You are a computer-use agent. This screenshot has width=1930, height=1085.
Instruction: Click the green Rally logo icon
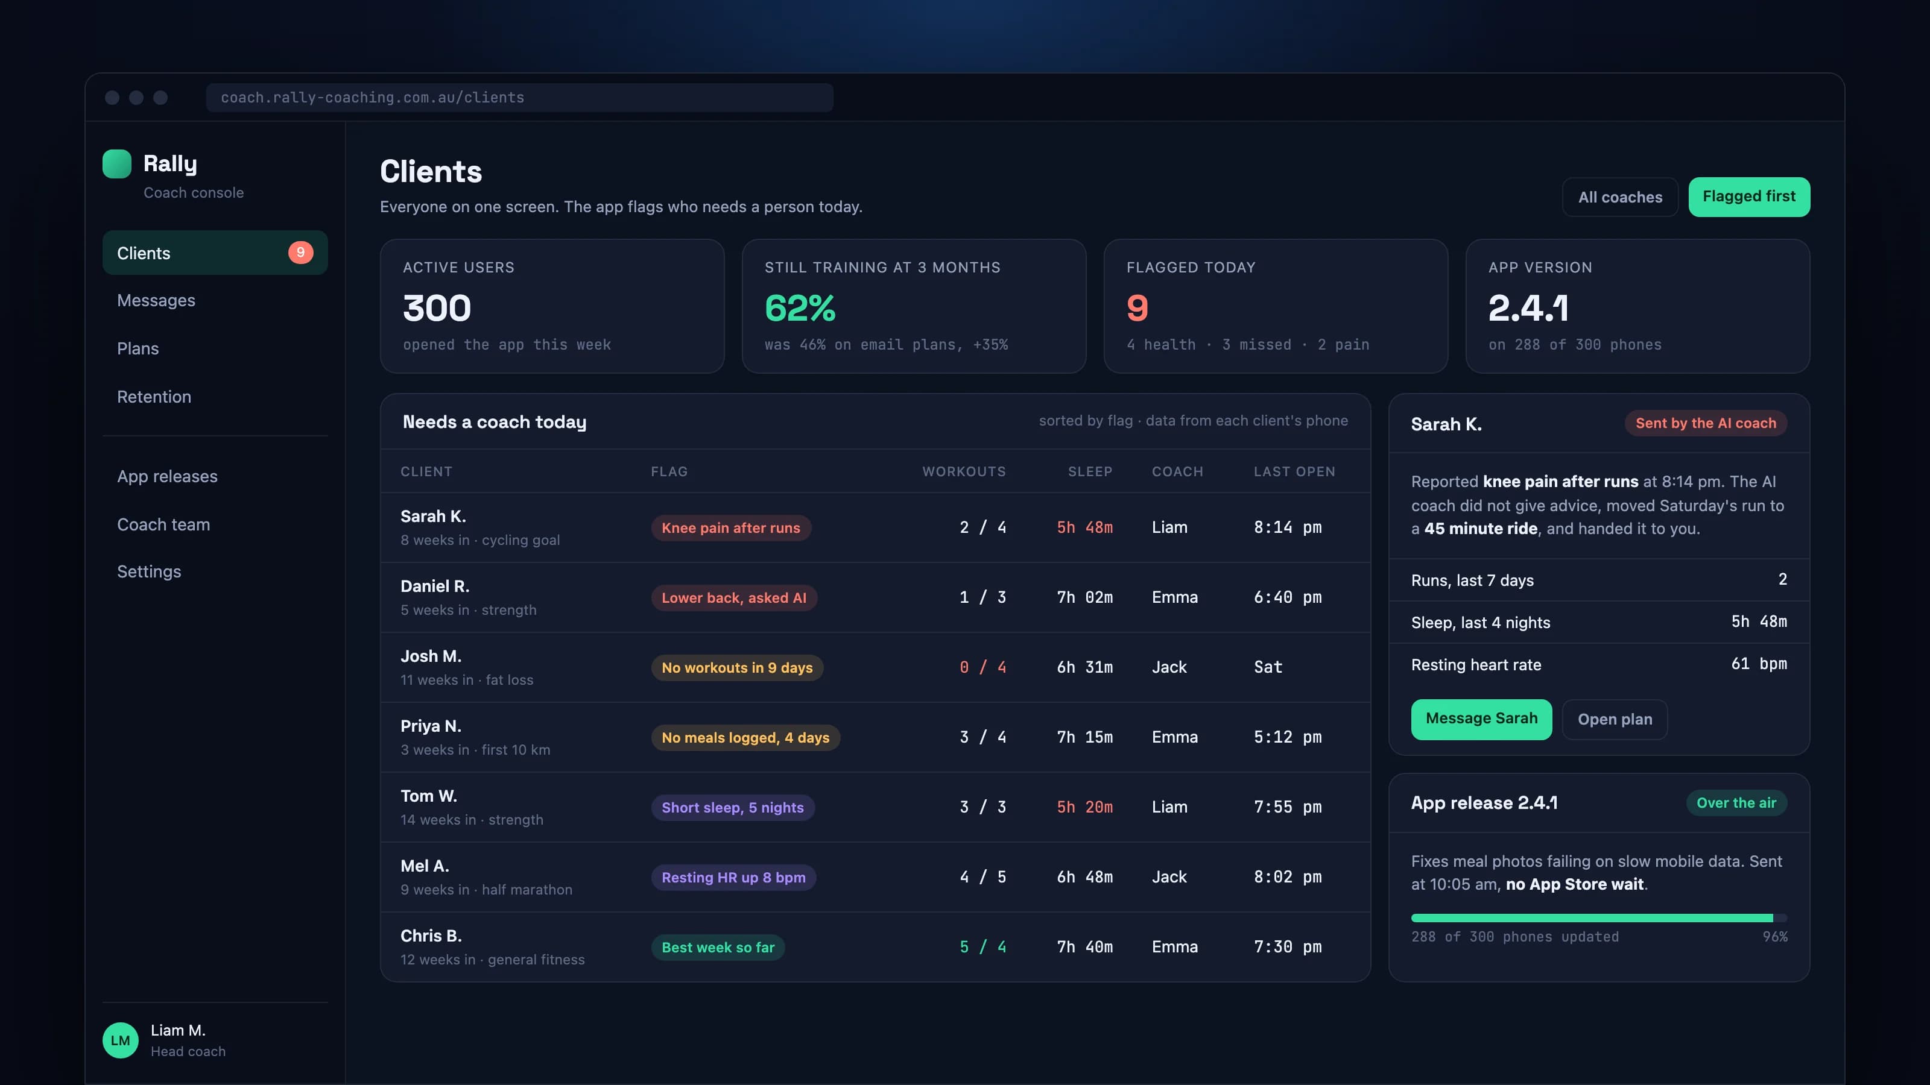(117, 164)
